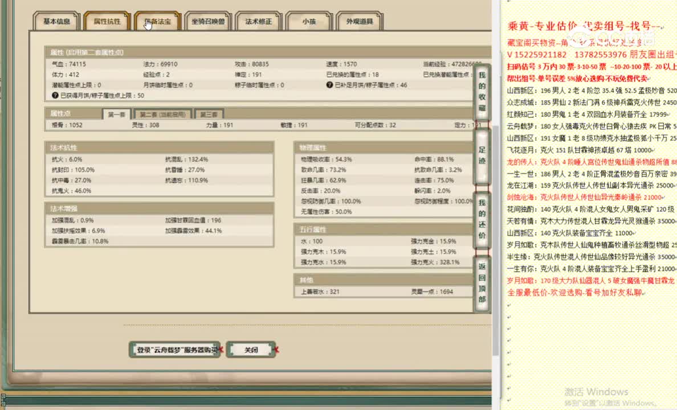Screen dimensions: 677x410
Task: Click the 花间独酌 listing line in document
Action: click(x=592, y=210)
